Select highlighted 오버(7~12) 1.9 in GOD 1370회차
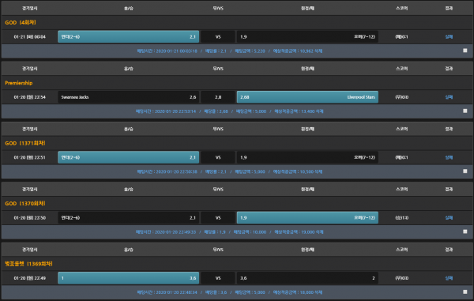 (307, 217)
